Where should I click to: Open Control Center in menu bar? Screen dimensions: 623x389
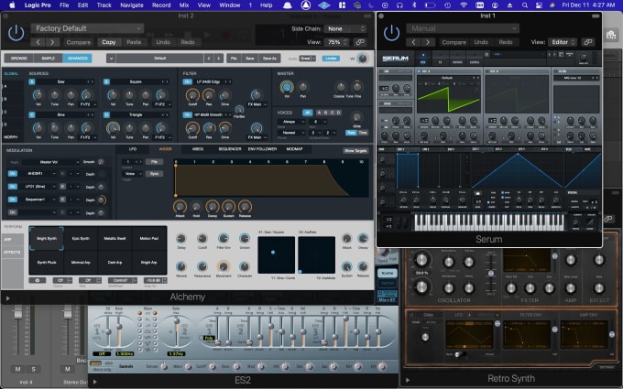[539, 5]
